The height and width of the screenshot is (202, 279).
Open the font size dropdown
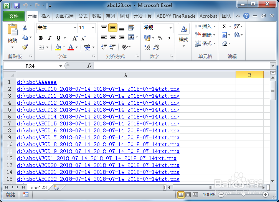[93, 28]
